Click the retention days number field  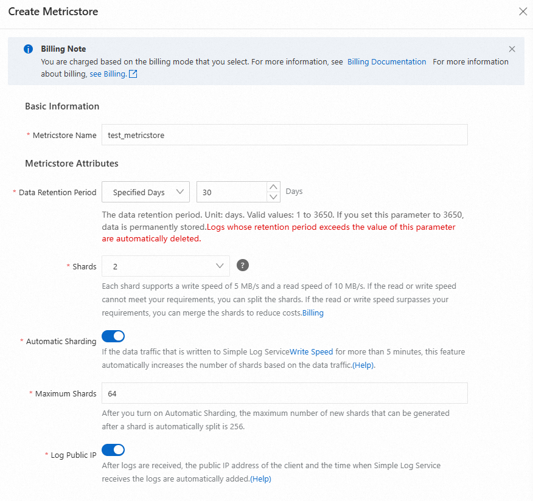[231, 192]
